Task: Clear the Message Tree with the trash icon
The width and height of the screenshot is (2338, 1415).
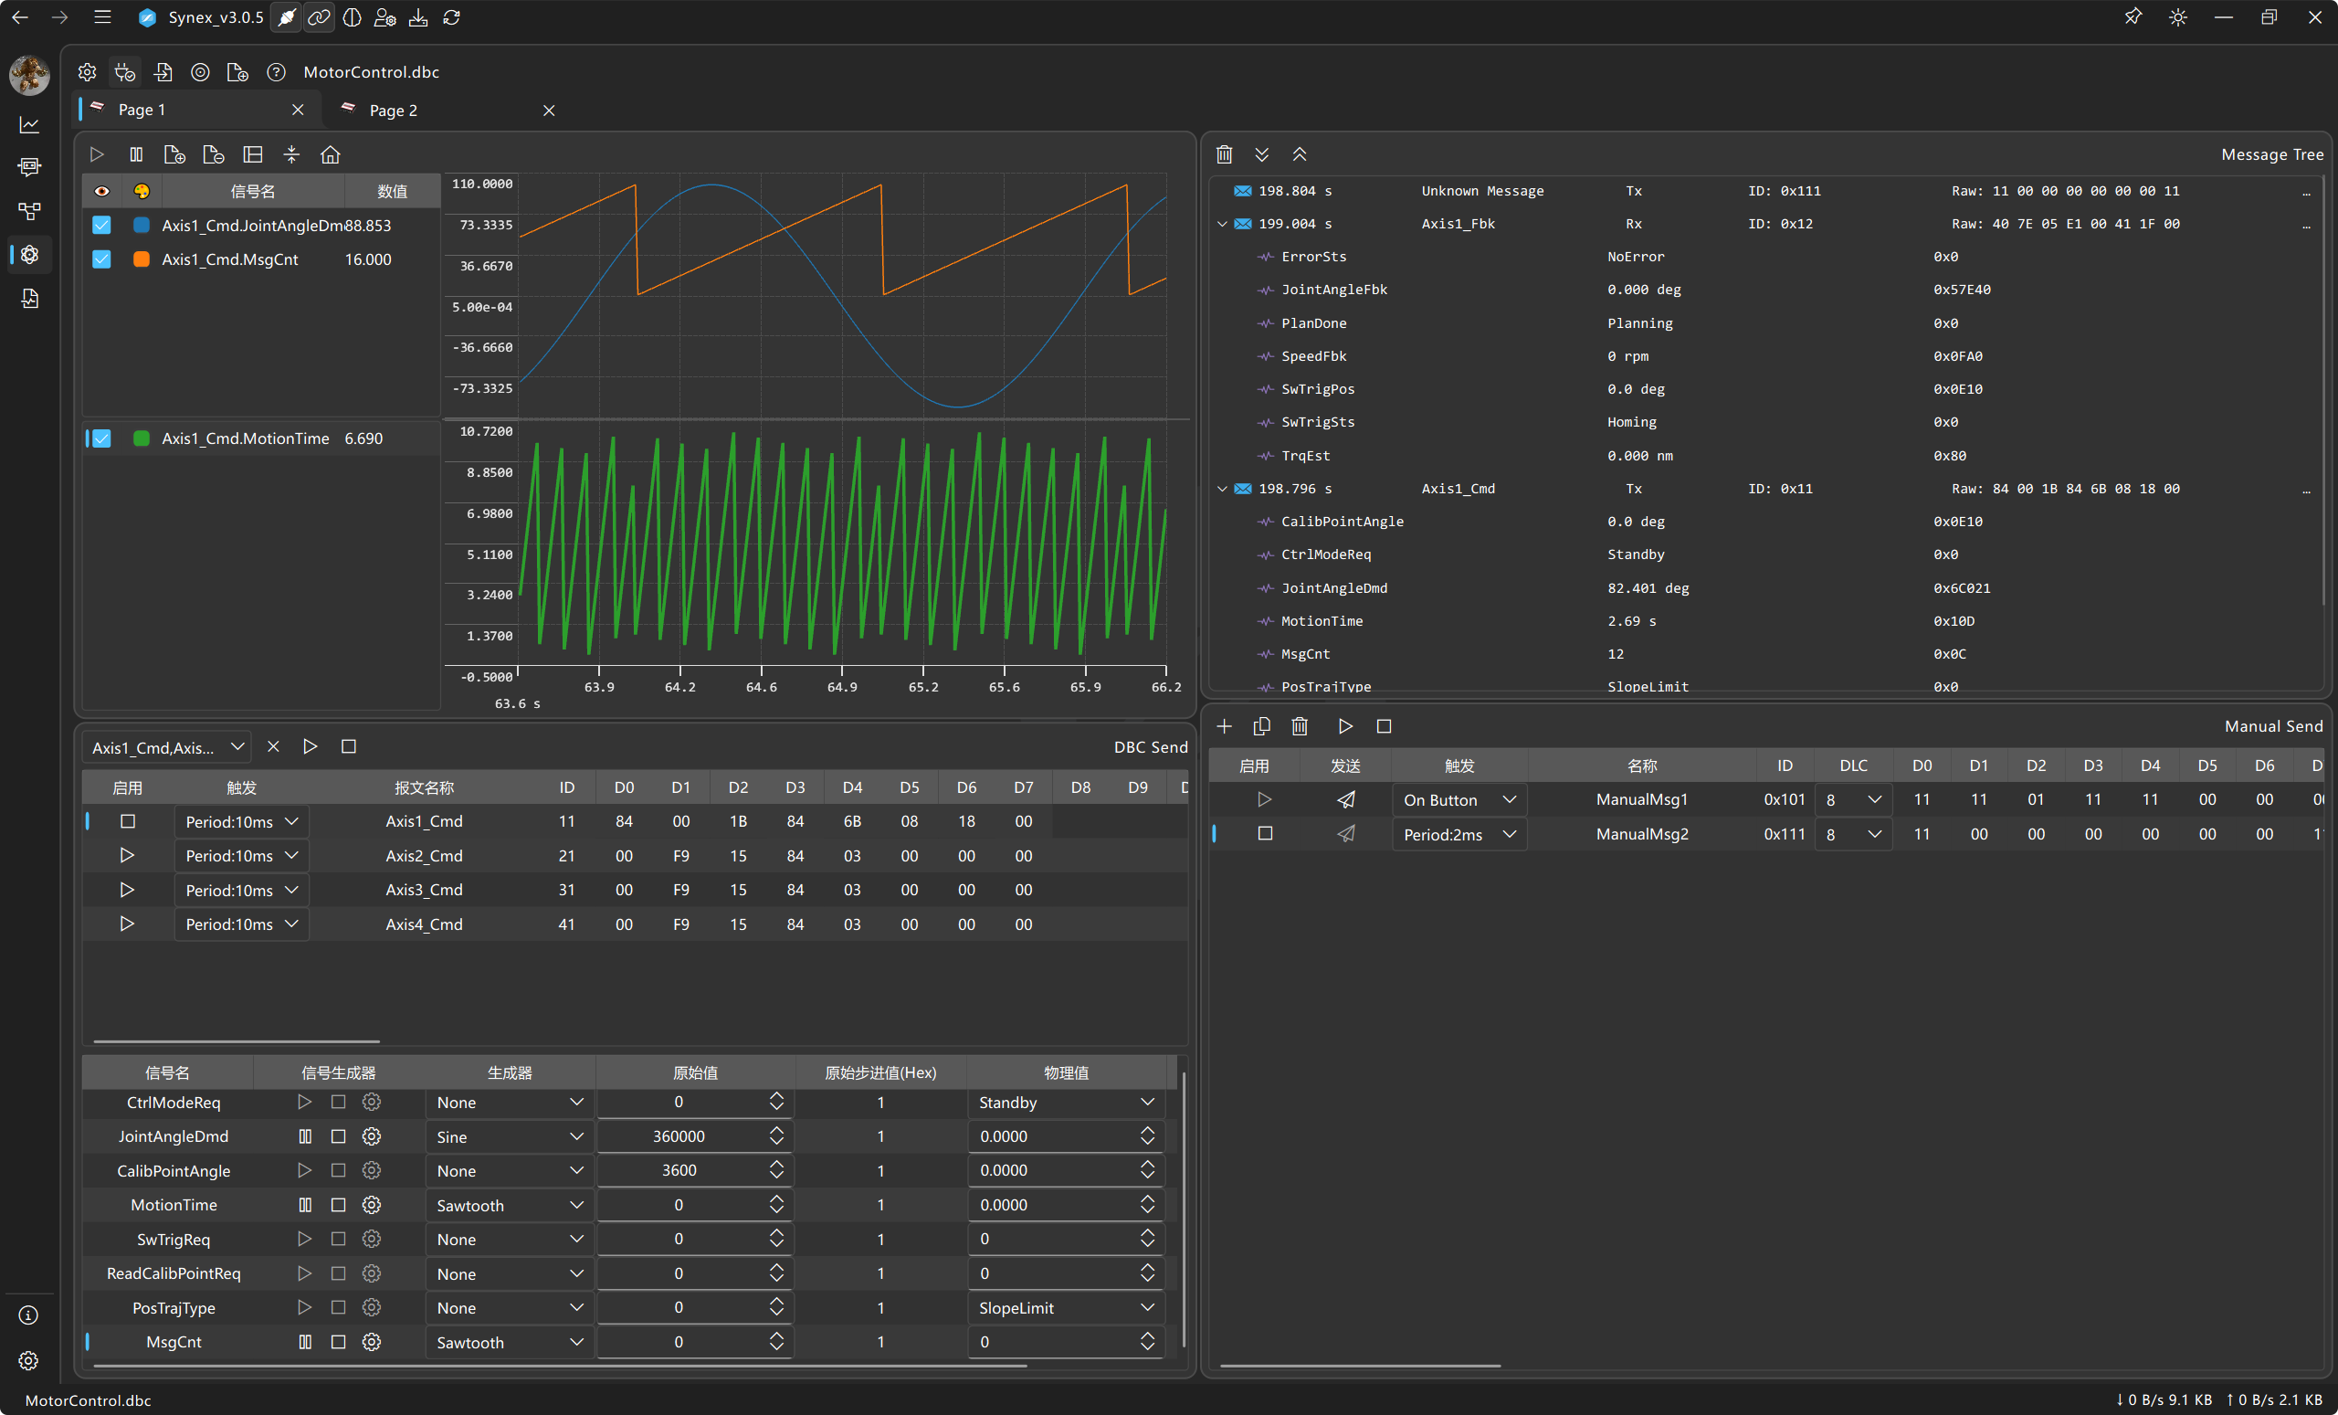Action: pyautogui.click(x=1224, y=153)
